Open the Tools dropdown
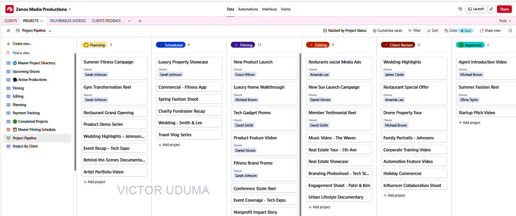The height and width of the screenshot is (216, 516). tap(505, 21)
